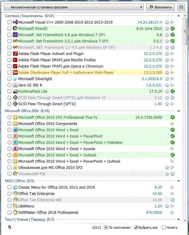Click the blocked icon for WindowsXP-FIX
This screenshot has height=235, width=189.
pos(173,174)
